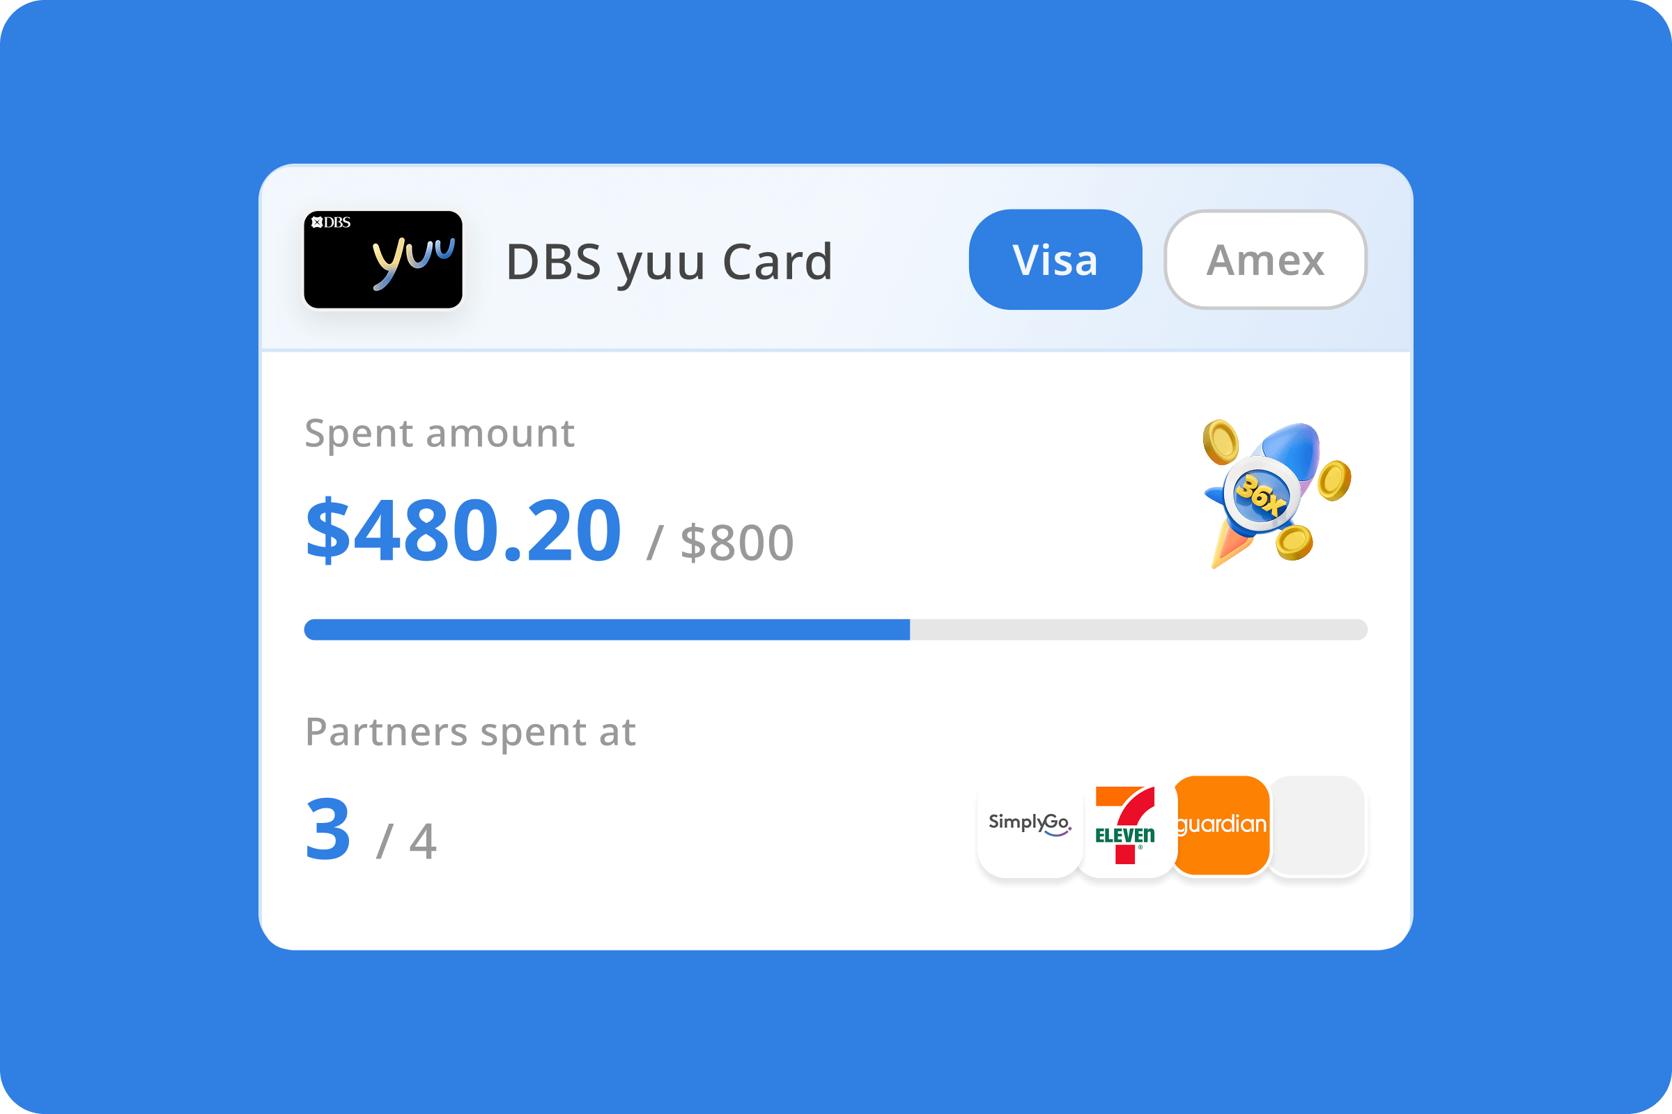
Task: Click the gold coin above the rocket
Action: coord(1221,442)
